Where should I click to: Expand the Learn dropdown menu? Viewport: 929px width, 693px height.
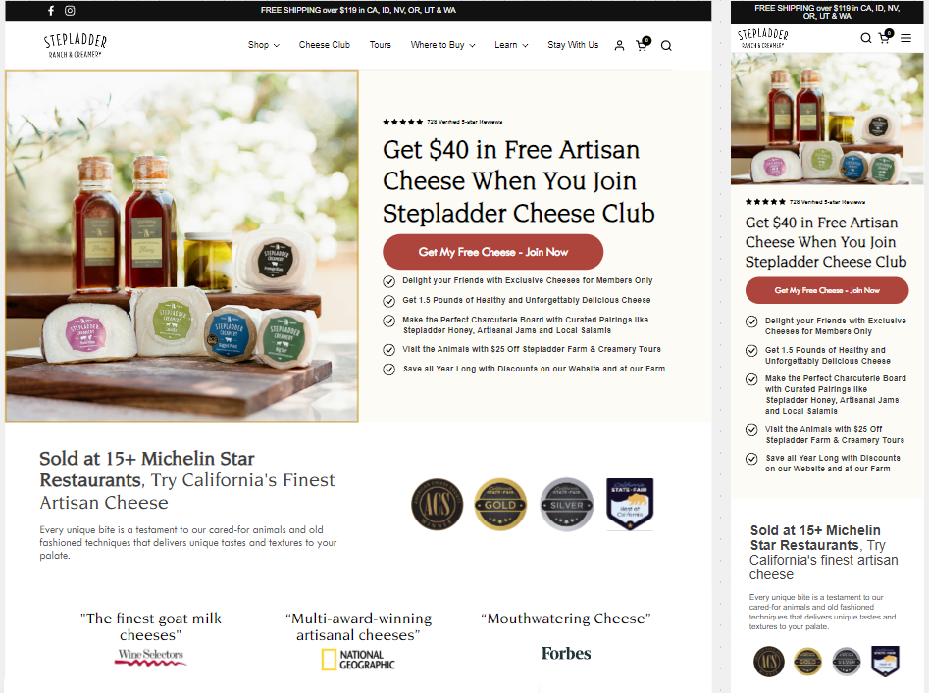tap(511, 45)
